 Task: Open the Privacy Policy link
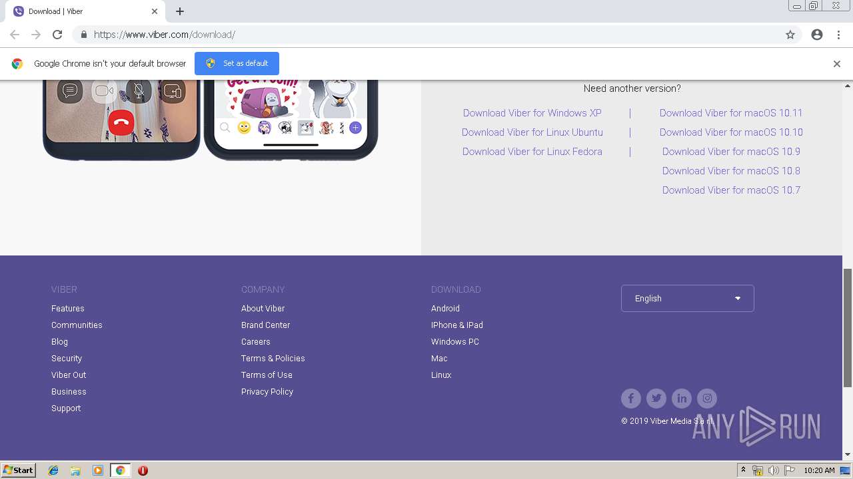[267, 392]
